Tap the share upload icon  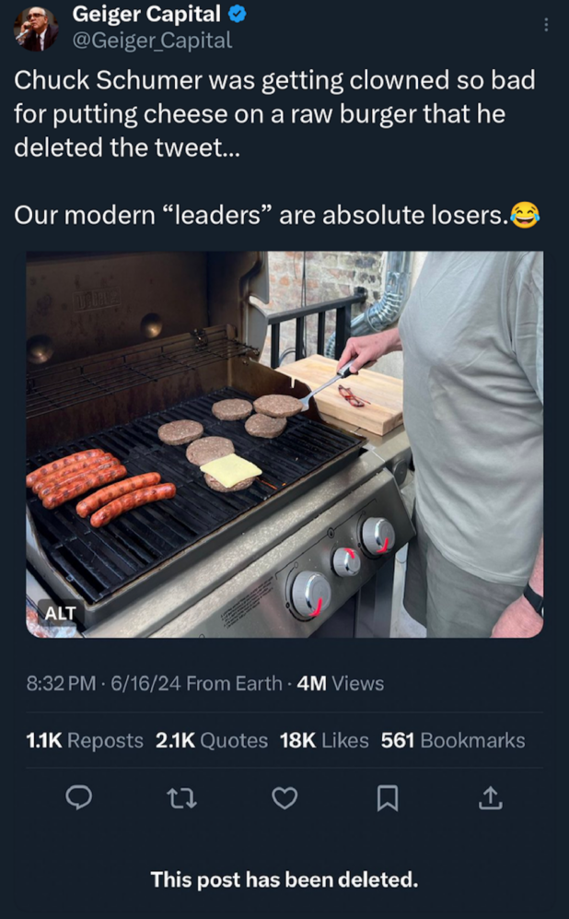click(x=492, y=798)
